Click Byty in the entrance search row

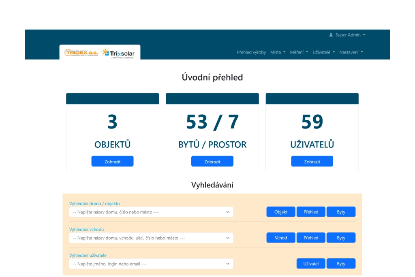click(341, 238)
